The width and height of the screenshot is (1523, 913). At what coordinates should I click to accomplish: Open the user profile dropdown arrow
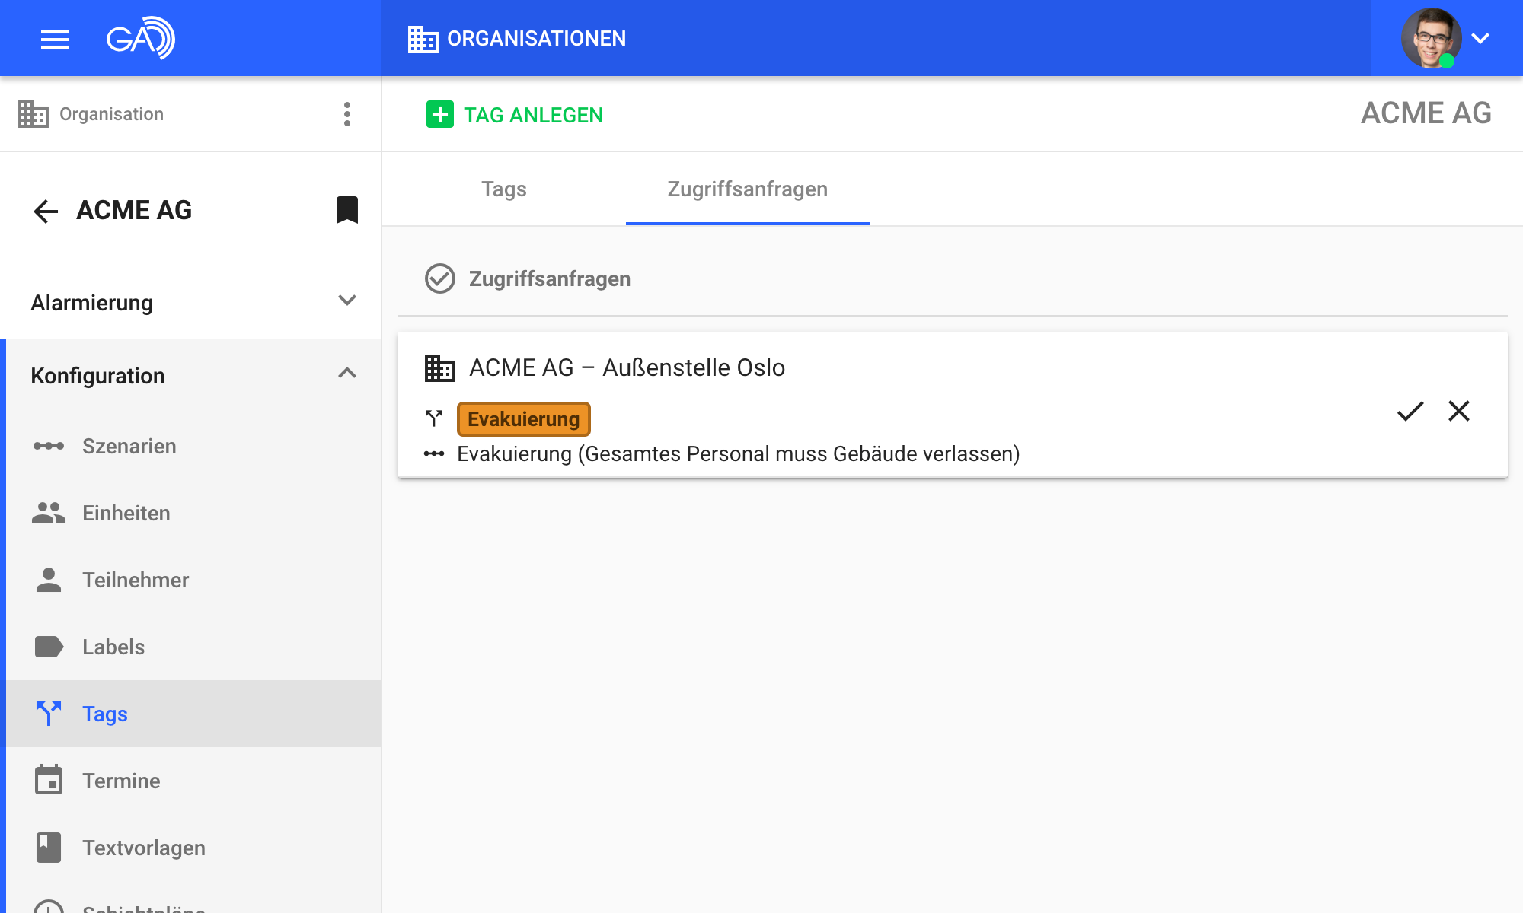[1480, 39]
